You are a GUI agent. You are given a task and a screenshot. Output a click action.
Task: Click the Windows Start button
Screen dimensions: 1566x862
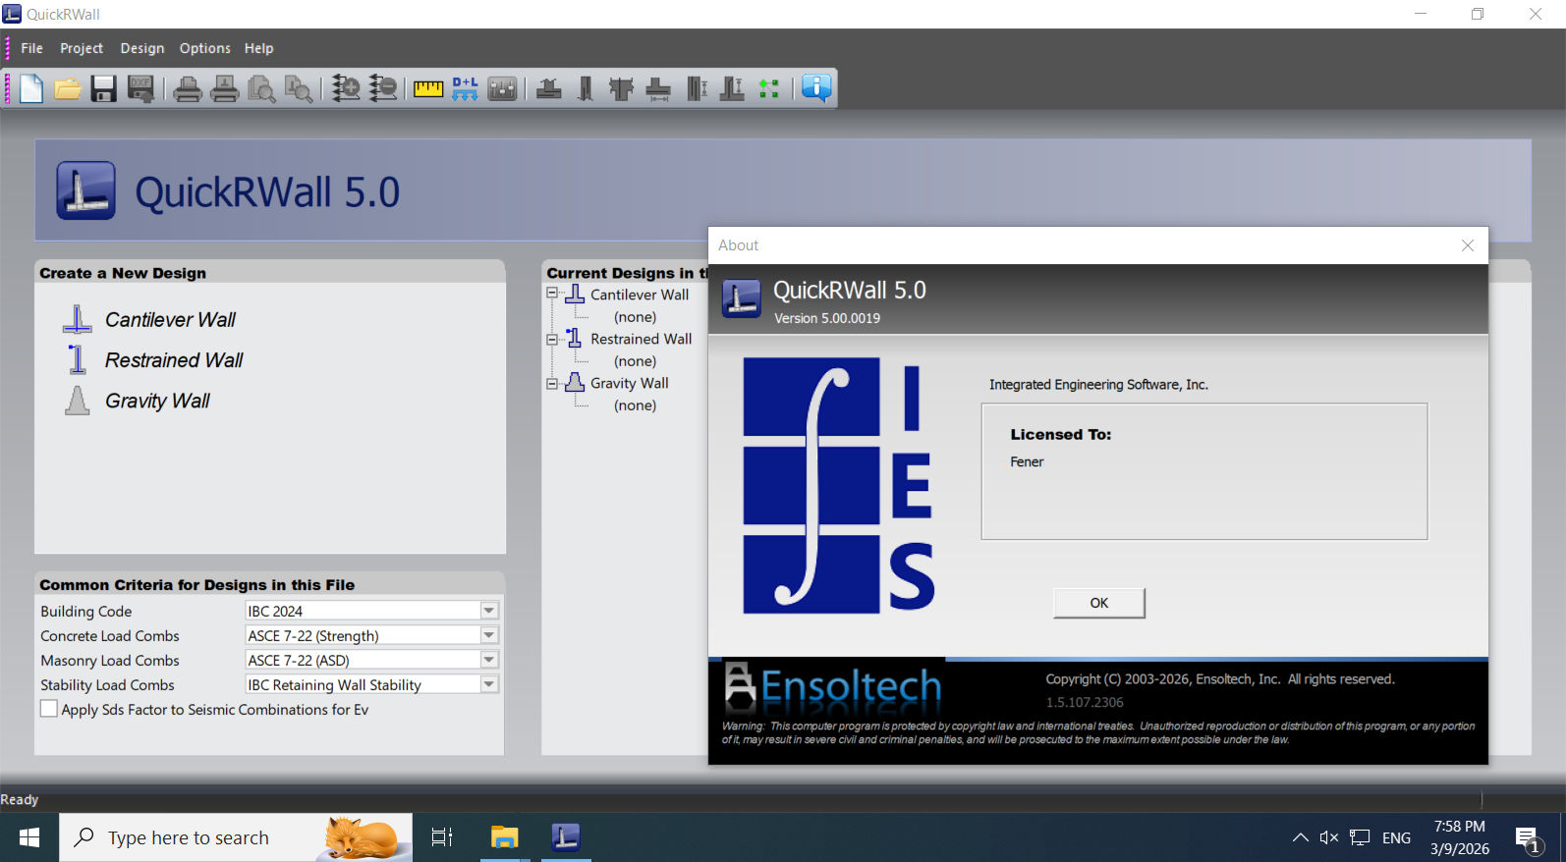(29, 837)
